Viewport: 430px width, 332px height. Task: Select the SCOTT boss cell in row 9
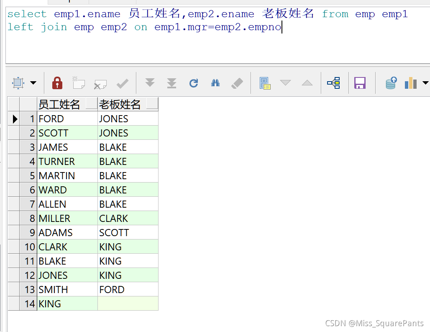click(128, 233)
